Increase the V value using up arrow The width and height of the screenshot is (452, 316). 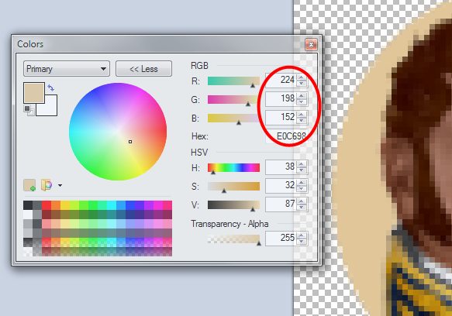302,201
